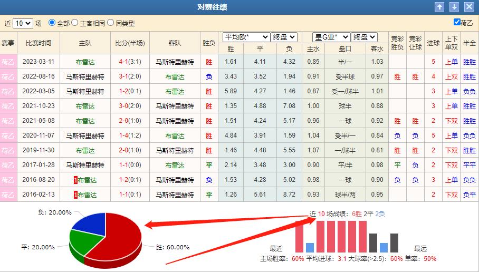Click the up arrow icon in header

439,7
